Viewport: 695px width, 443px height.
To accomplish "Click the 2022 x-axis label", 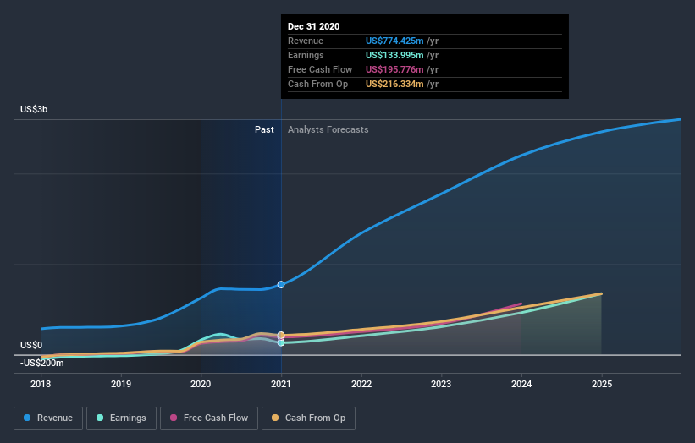I will pyautogui.click(x=361, y=384).
